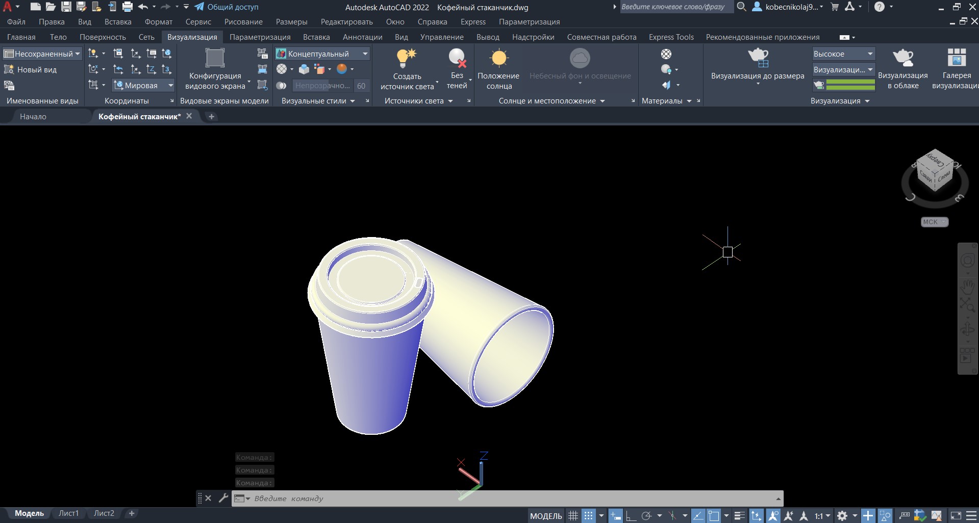Toggle grid display in status bar
Screen dimensions: 979x523
(573, 516)
